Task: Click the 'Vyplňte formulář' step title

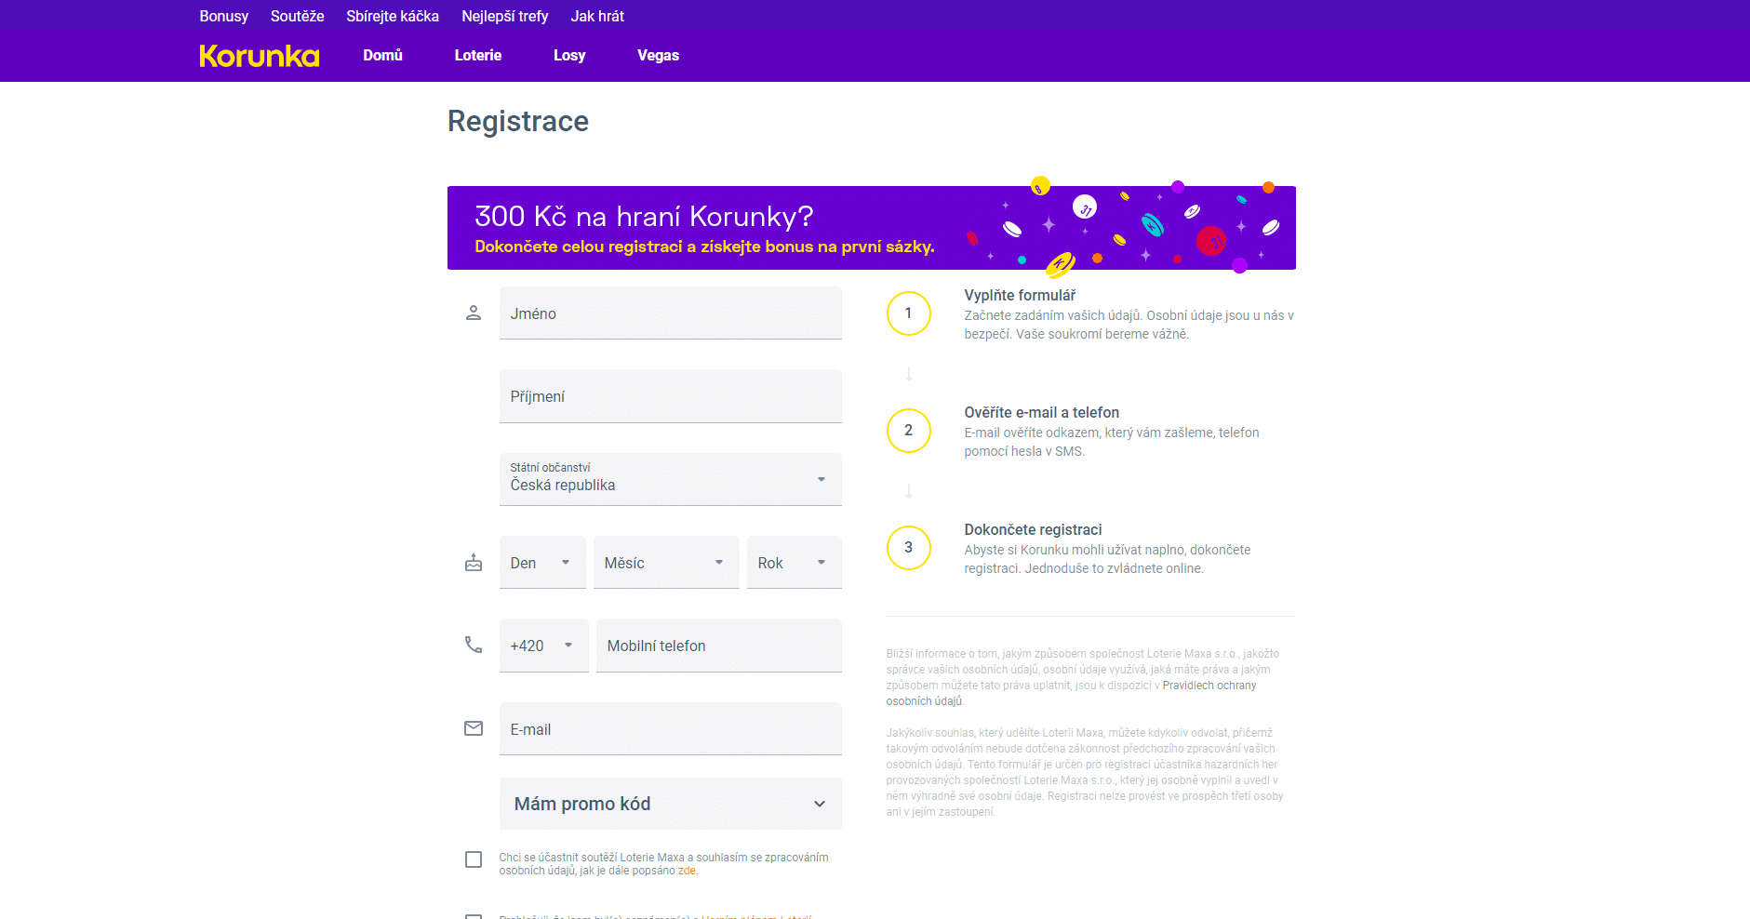Action: (x=1020, y=295)
